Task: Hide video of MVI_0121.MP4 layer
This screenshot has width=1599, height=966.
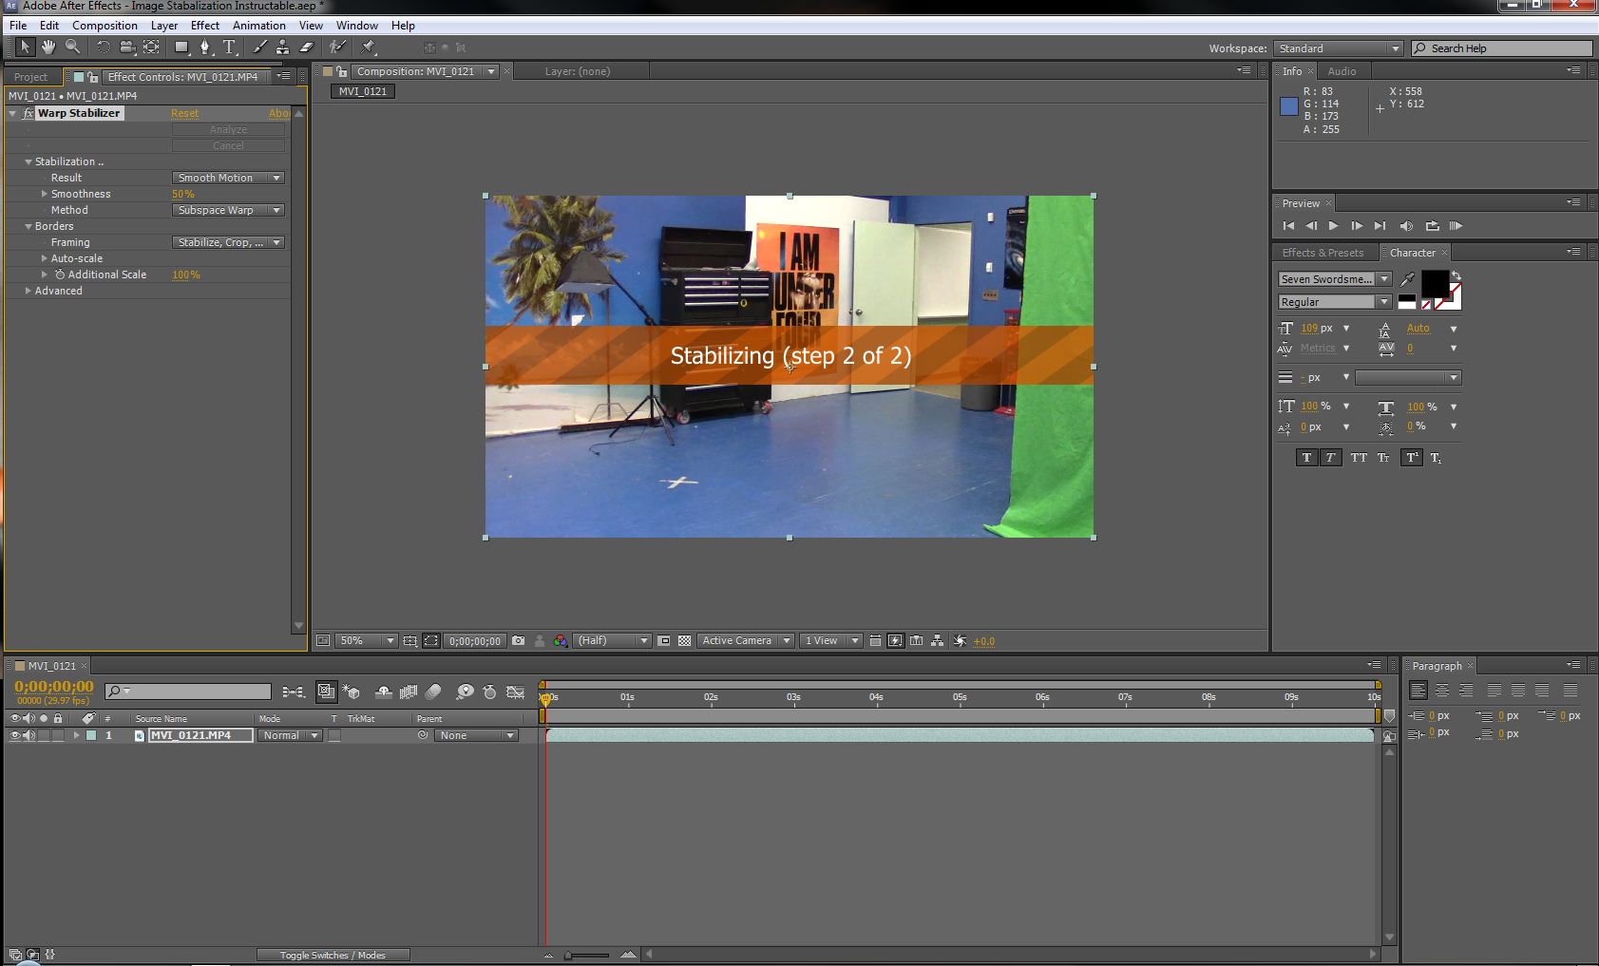Action: (x=14, y=735)
